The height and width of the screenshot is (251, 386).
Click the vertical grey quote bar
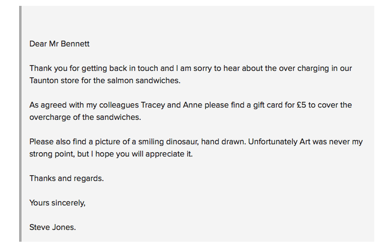pyautogui.click(x=21, y=124)
